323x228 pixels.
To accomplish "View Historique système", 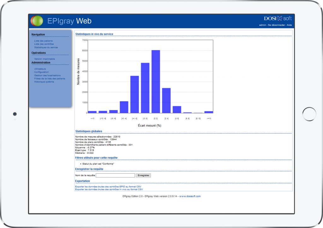I will point(44,82).
